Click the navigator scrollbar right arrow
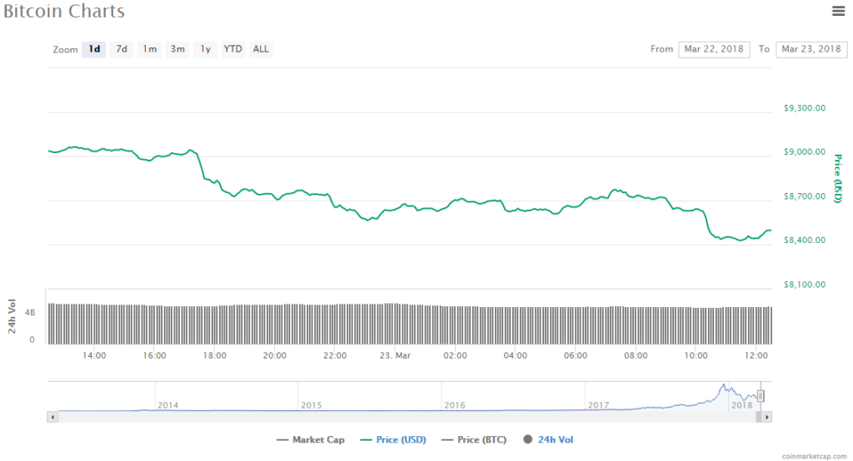 (x=767, y=416)
